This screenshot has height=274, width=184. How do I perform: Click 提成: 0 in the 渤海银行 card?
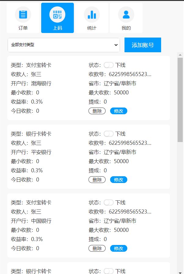98,102
